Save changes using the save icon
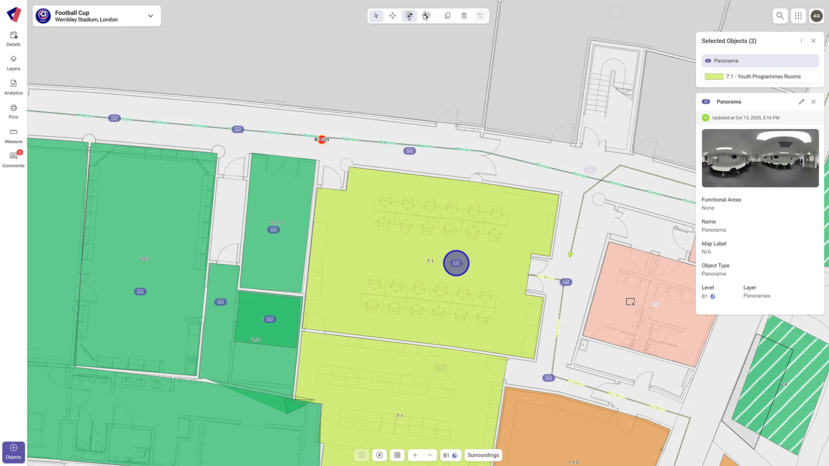Screen dimensions: 829x466 [480, 16]
